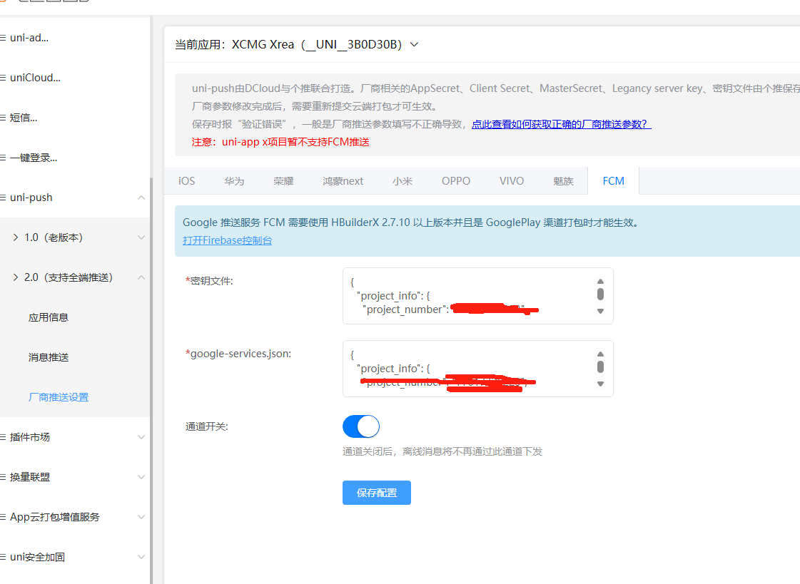The image size is (800, 584).
Task: Click the Google 推送服务 FCM HBuilderX notice text
Action: point(411,222)
